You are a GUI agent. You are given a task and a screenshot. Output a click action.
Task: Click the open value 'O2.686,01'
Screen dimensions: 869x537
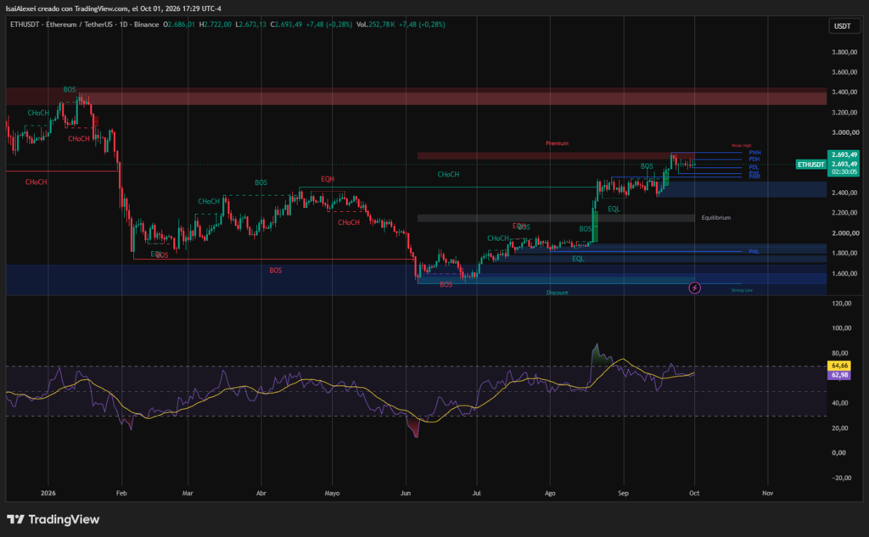(x=179, y=25)
